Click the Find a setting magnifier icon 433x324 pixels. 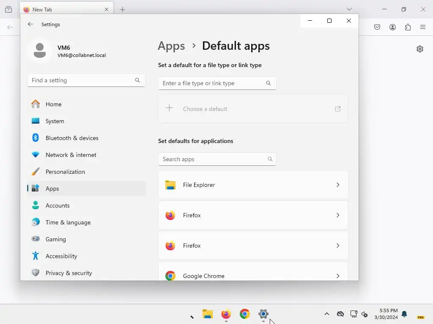point(137,80)
